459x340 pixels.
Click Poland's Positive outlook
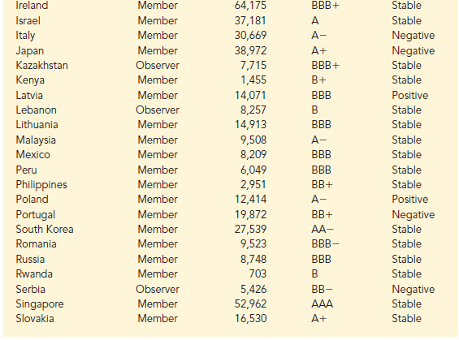[x=409, y=200]
